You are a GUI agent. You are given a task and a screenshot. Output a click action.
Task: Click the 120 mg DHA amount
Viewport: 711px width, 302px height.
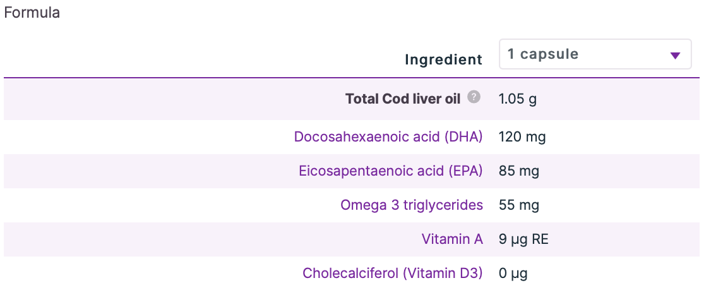tap(522, 136)
